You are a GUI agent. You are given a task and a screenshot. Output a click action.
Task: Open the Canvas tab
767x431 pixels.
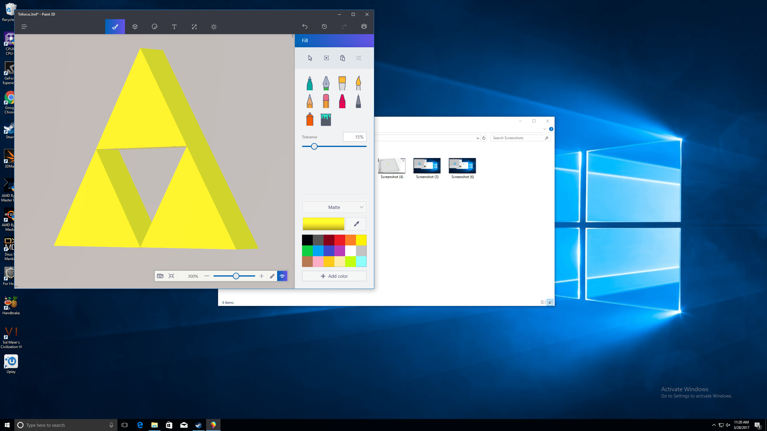point(194,27)
